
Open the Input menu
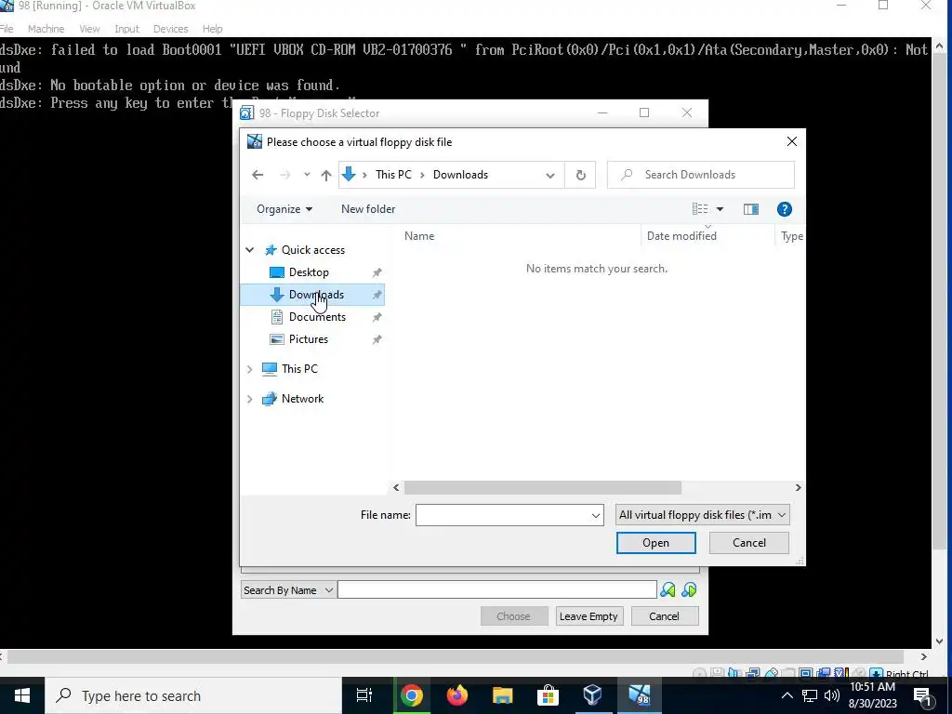pos(126,29)
